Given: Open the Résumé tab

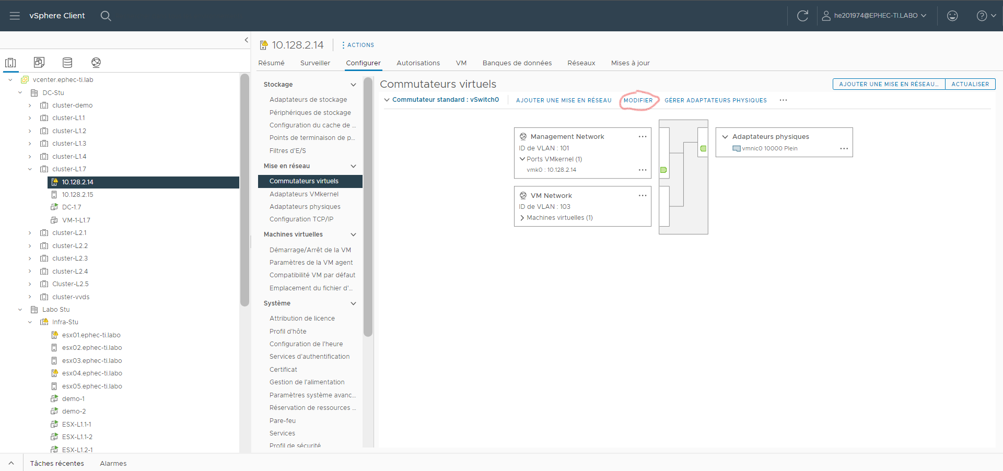Looking at the screenshot, I should tap(272, 63).
